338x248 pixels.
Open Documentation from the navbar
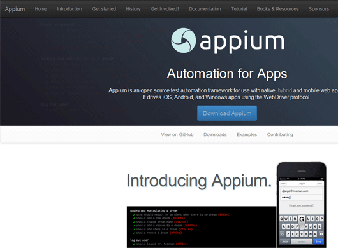point(205,9)
